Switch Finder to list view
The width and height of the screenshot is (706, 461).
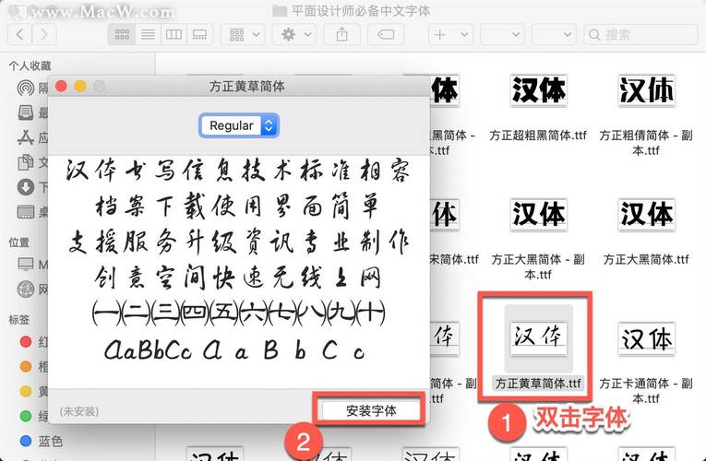(x=148, y=35)
